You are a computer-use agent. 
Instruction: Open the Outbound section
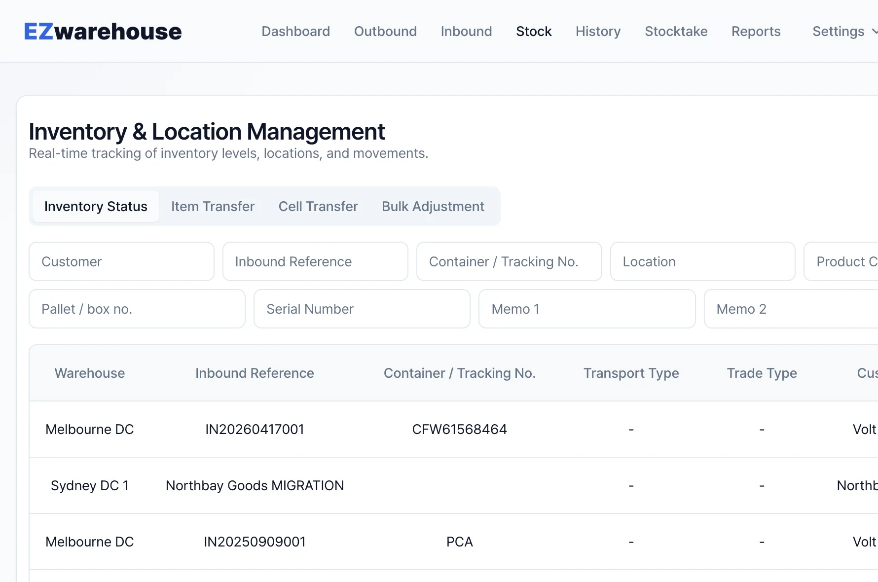coord(385,32)
